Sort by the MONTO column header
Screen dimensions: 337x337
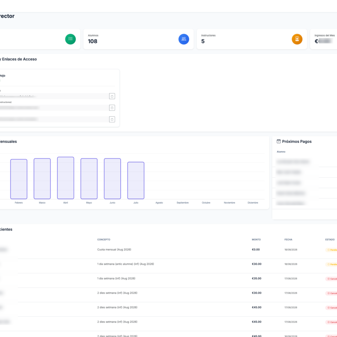coord(256,239)
